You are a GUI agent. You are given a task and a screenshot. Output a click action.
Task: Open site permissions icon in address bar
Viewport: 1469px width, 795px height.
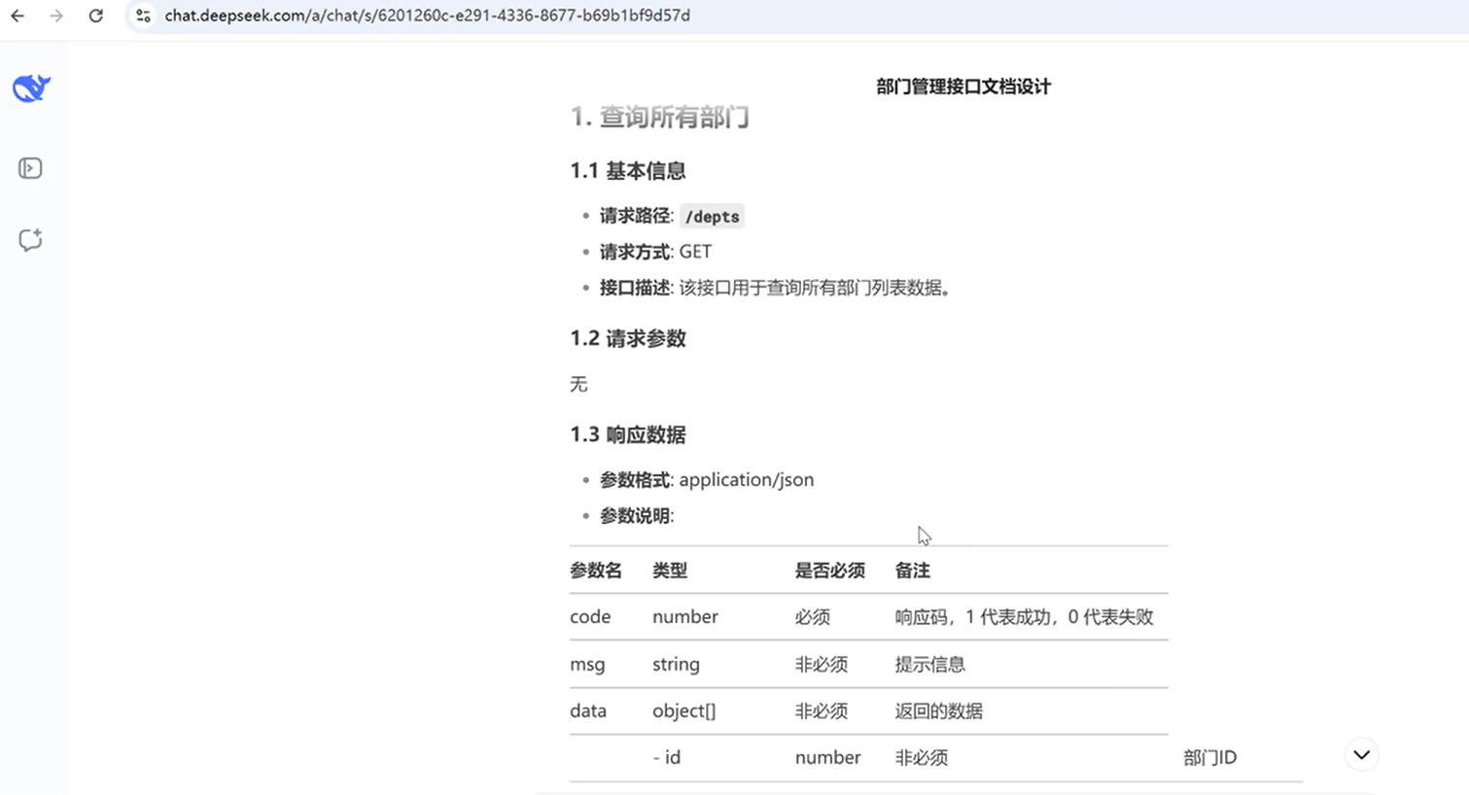pyautogui.click(x=142, y=16)
